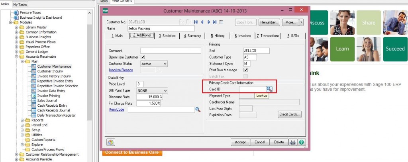Open Business Insights Dashboard in tree
This screenshot has height=162, width=408.
pos(41,18)
